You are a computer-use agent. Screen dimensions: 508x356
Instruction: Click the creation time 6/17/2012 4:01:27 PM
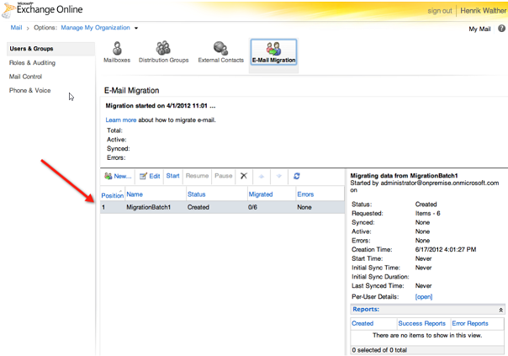(x=446, y=250)
